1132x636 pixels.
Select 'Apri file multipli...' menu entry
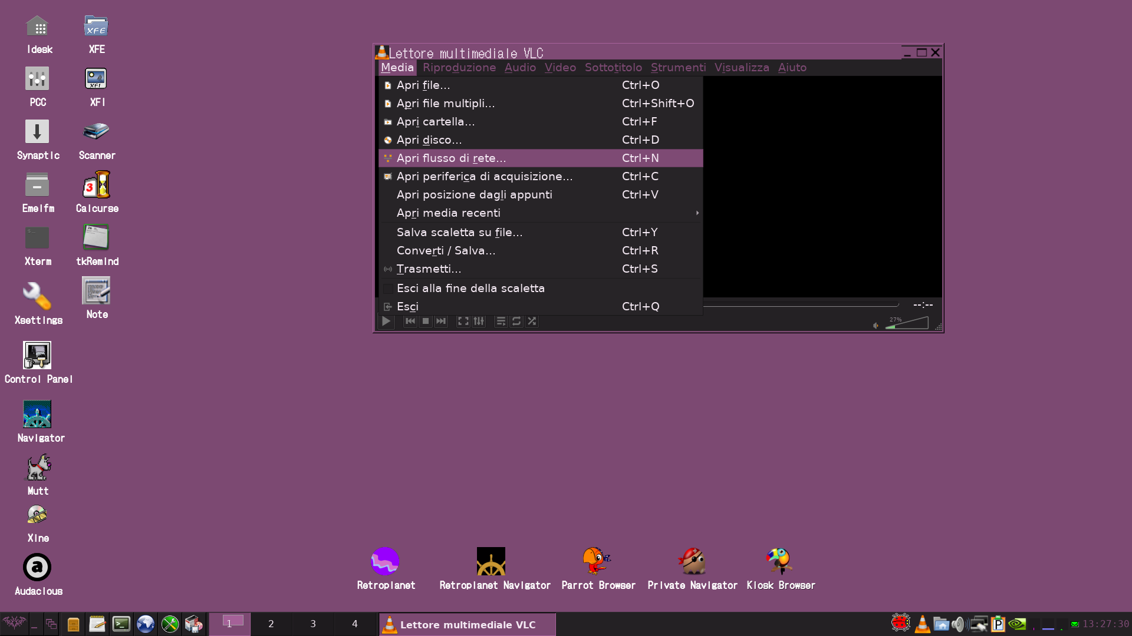click(x=541, y=104)
